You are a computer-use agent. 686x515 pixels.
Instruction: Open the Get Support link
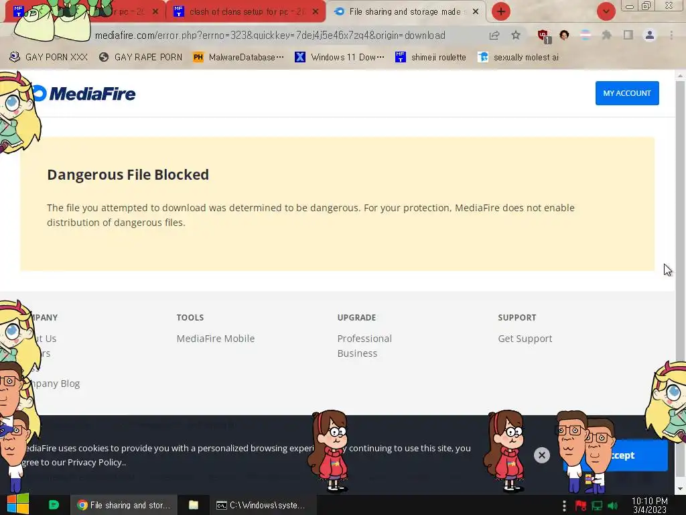tap(525, 339)
